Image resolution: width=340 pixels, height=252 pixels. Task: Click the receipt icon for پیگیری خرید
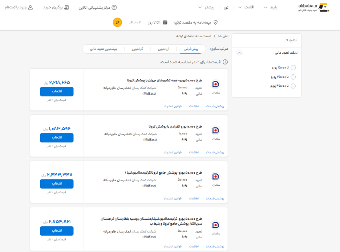pyautogui.click(x=66, y=7)
